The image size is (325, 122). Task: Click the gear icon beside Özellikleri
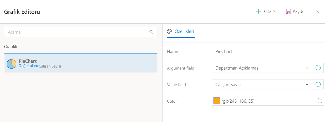[170, 32]
